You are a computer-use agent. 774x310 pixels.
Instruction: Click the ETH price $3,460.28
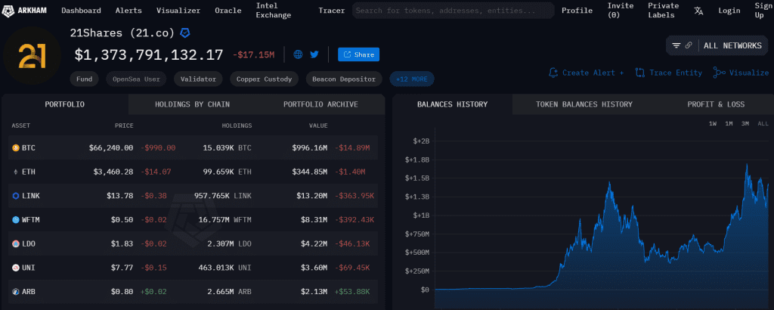pyautogui.click(x=113, y=172)
